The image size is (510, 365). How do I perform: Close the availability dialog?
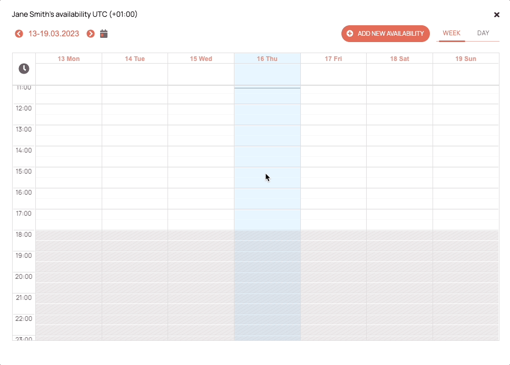[x=497, y=15]
